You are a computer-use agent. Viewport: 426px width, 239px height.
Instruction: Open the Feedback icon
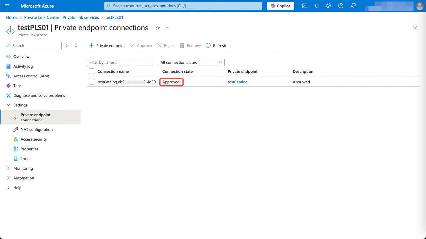pyautogui.click(x=353, y=6)
